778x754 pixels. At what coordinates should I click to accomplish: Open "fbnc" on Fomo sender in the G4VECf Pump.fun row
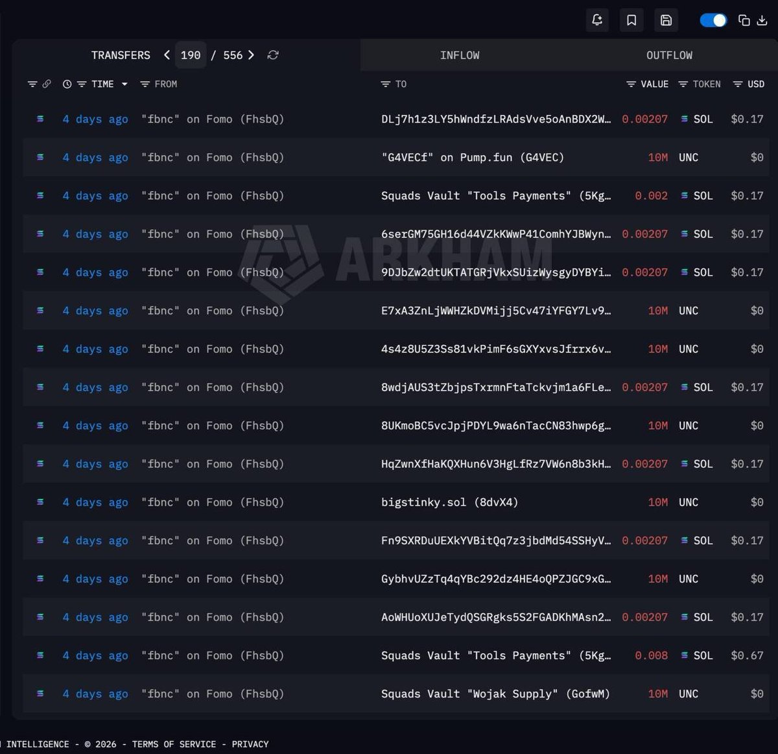click(213, 157)
